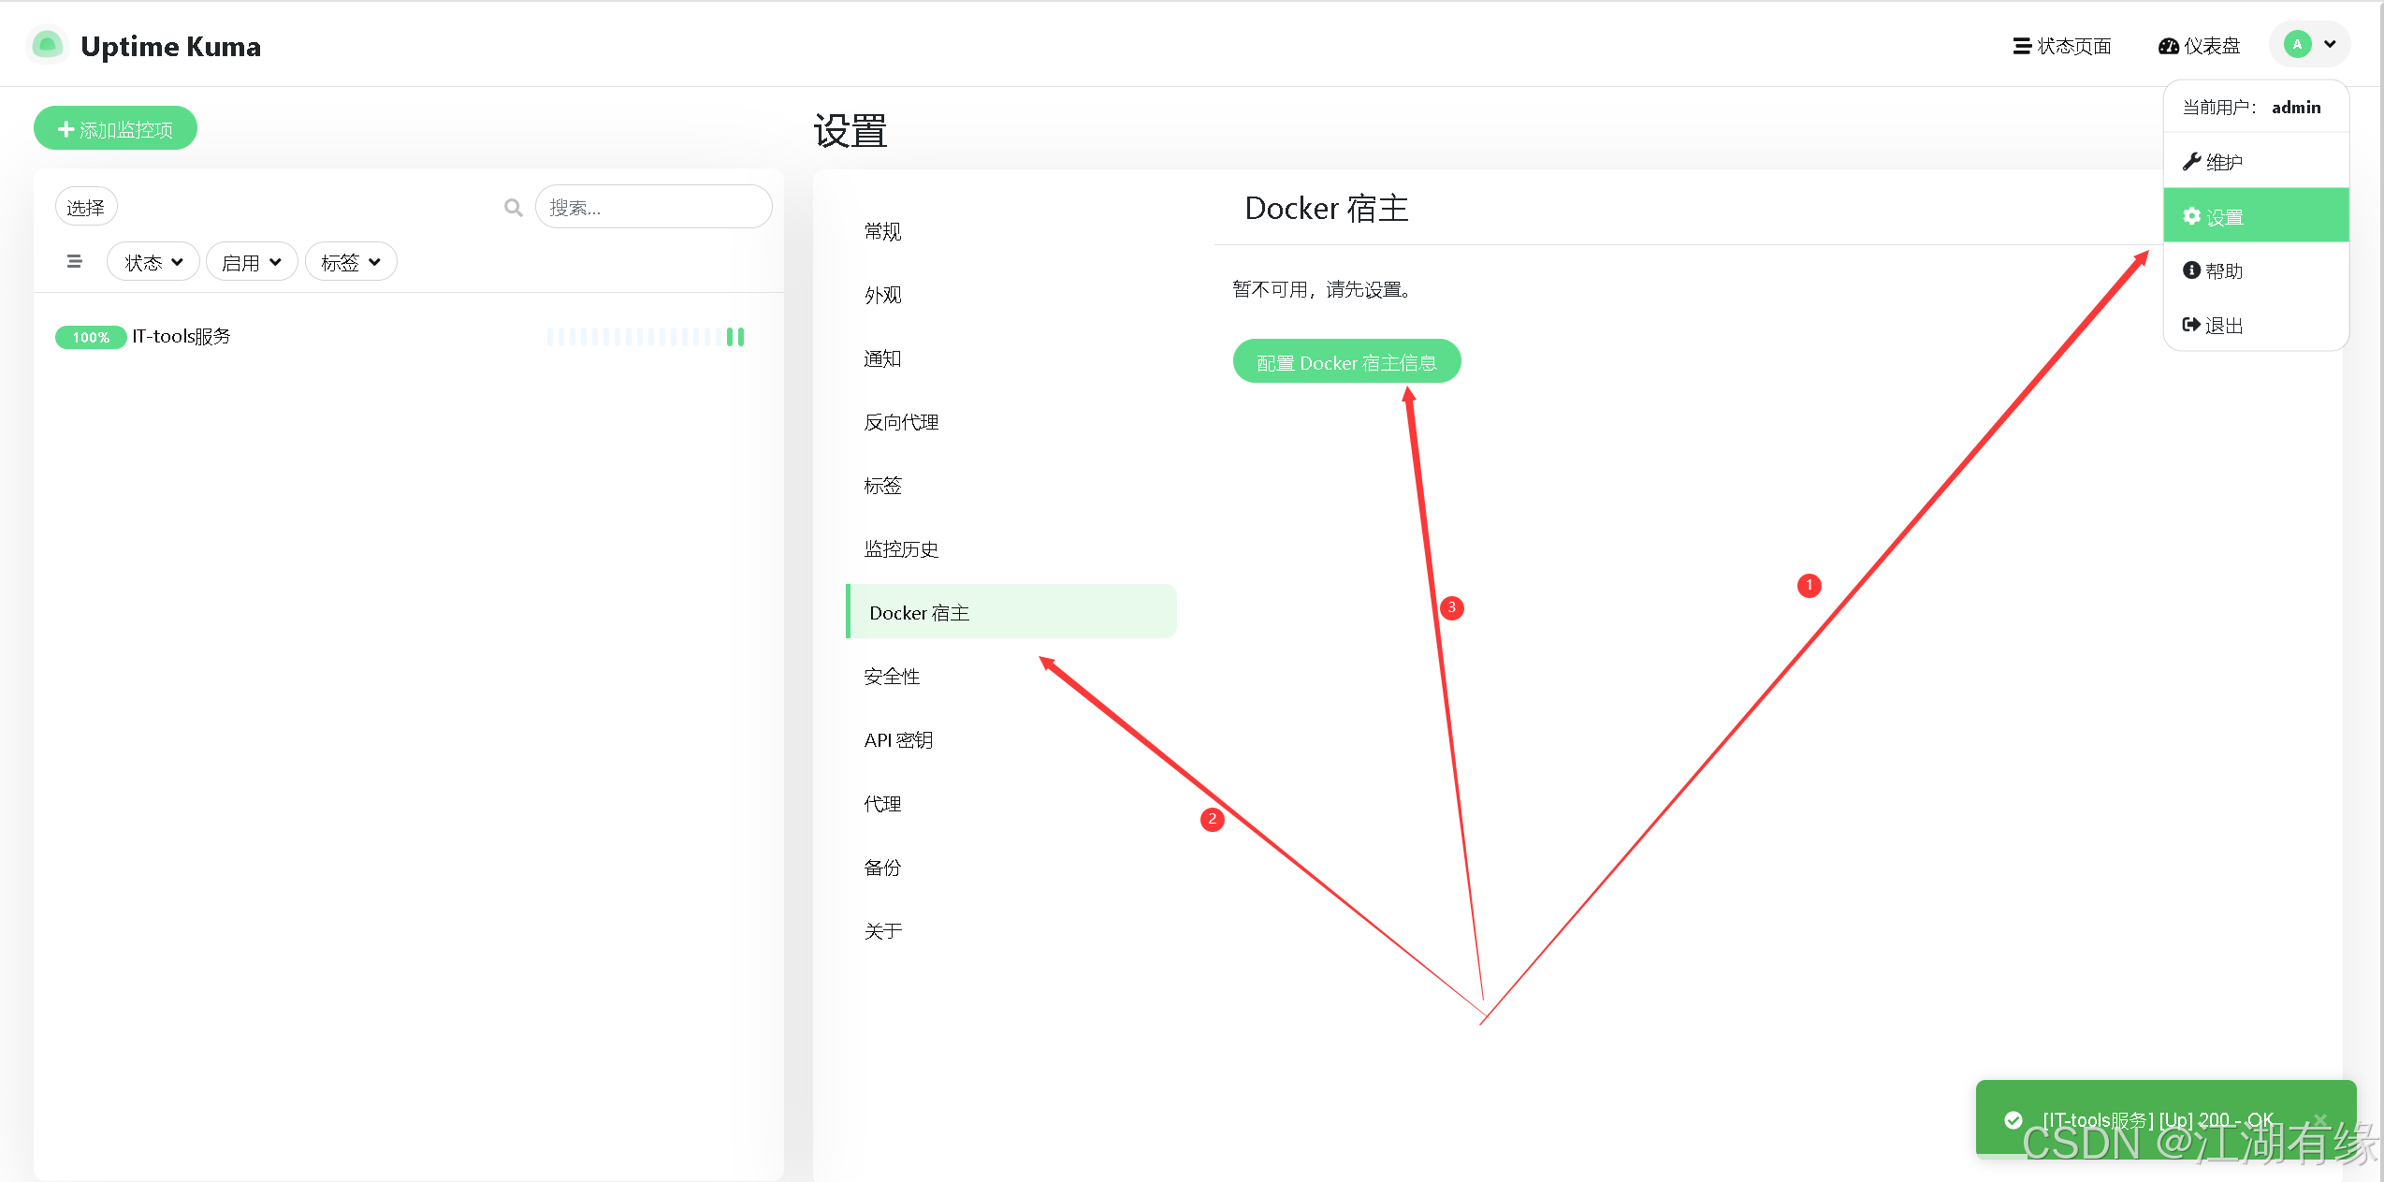Expand the 标签 filter dropdown
Screen dimensions: 2384x1182
[350, 262]
